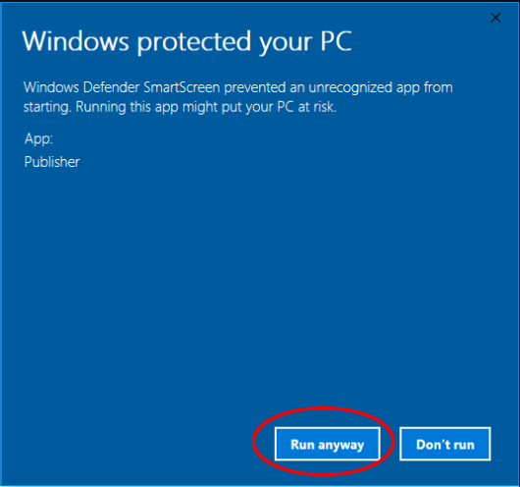The image size is (520, 487).
Task: Click the 'App:' label
Action: pyautogui.click(x=39, y=138)
